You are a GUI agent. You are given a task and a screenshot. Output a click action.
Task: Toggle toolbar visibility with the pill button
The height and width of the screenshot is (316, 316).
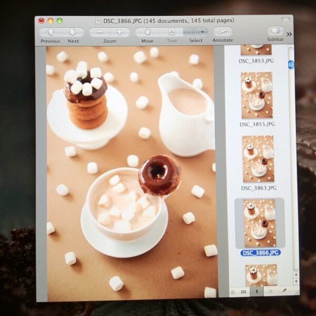tap(285, 19)
